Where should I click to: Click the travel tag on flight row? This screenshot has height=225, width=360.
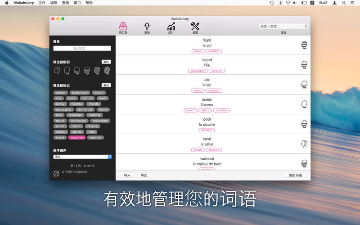pos(198,51)
